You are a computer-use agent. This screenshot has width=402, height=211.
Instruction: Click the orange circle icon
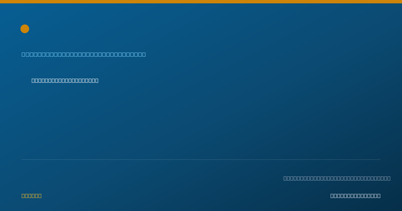[25, 29]
